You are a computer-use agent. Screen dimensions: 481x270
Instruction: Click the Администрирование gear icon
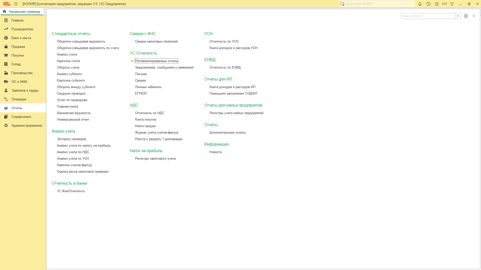pyautogui.click(x=6, y=125)
